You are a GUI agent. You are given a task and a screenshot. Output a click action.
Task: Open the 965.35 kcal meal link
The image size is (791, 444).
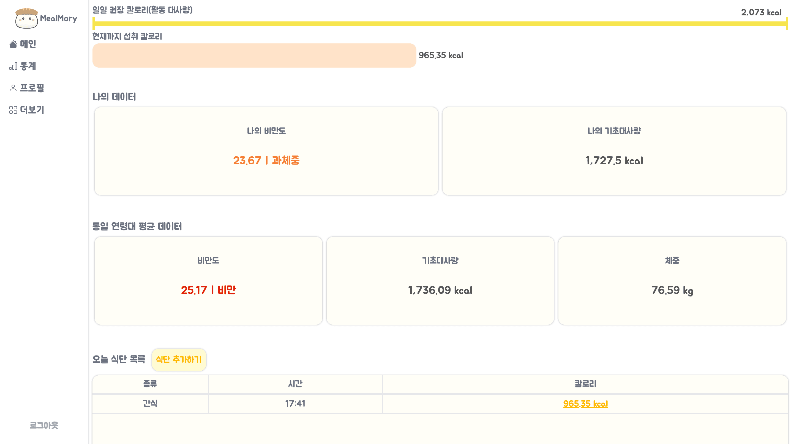coord(585,404)
